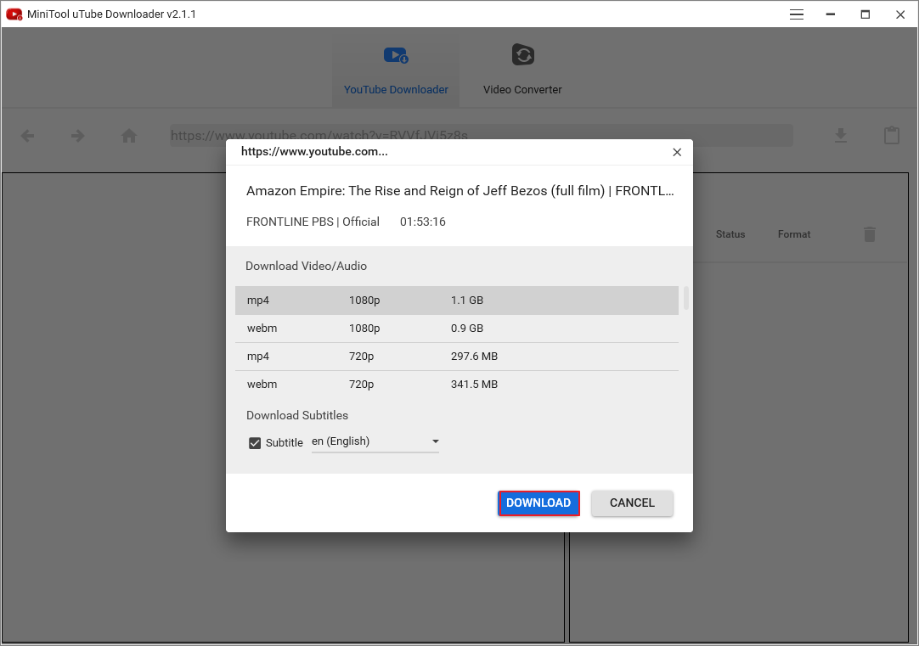919x646 pixels.
Task: Open the hamburger menu in title bar
Action: coord(797,14)
